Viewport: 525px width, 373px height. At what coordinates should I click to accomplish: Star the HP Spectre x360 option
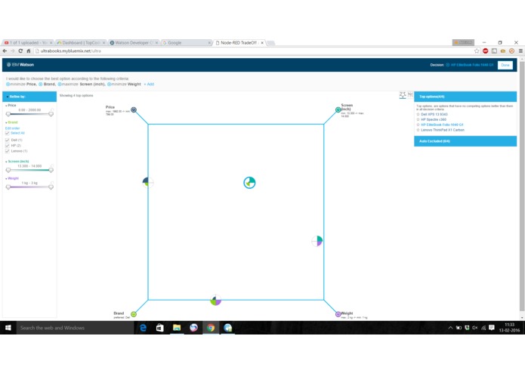tap(418, 119)
